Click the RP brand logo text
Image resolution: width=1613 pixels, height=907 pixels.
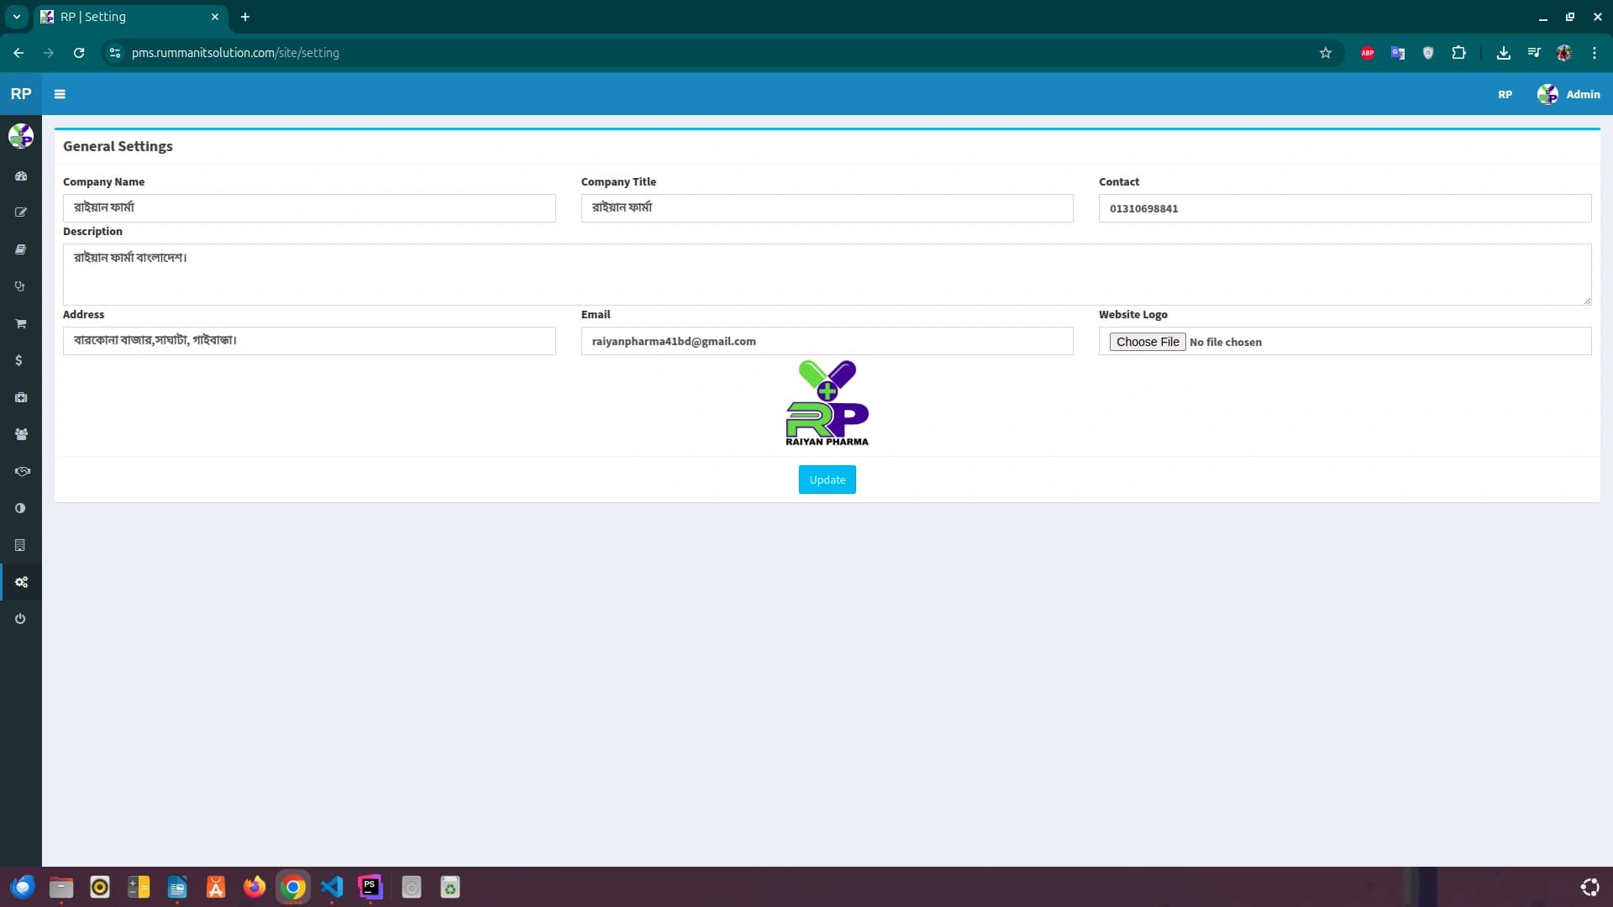(21, 94)
